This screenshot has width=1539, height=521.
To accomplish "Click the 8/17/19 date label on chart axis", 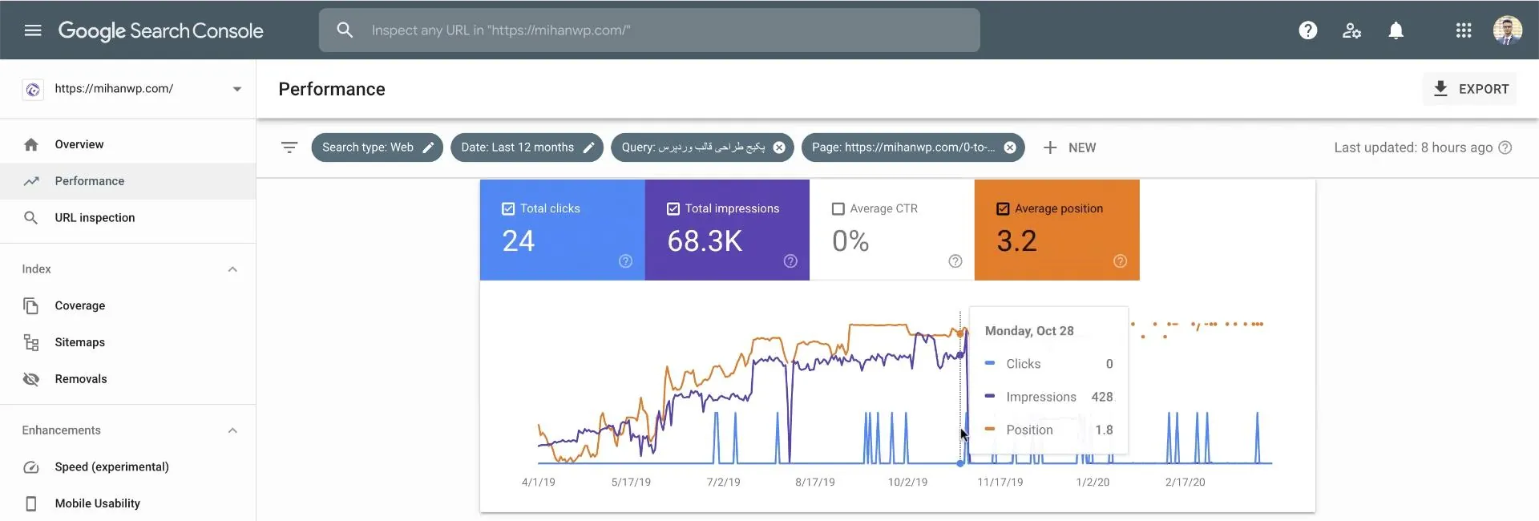I will pyautogui.click(x=815, y=482).
